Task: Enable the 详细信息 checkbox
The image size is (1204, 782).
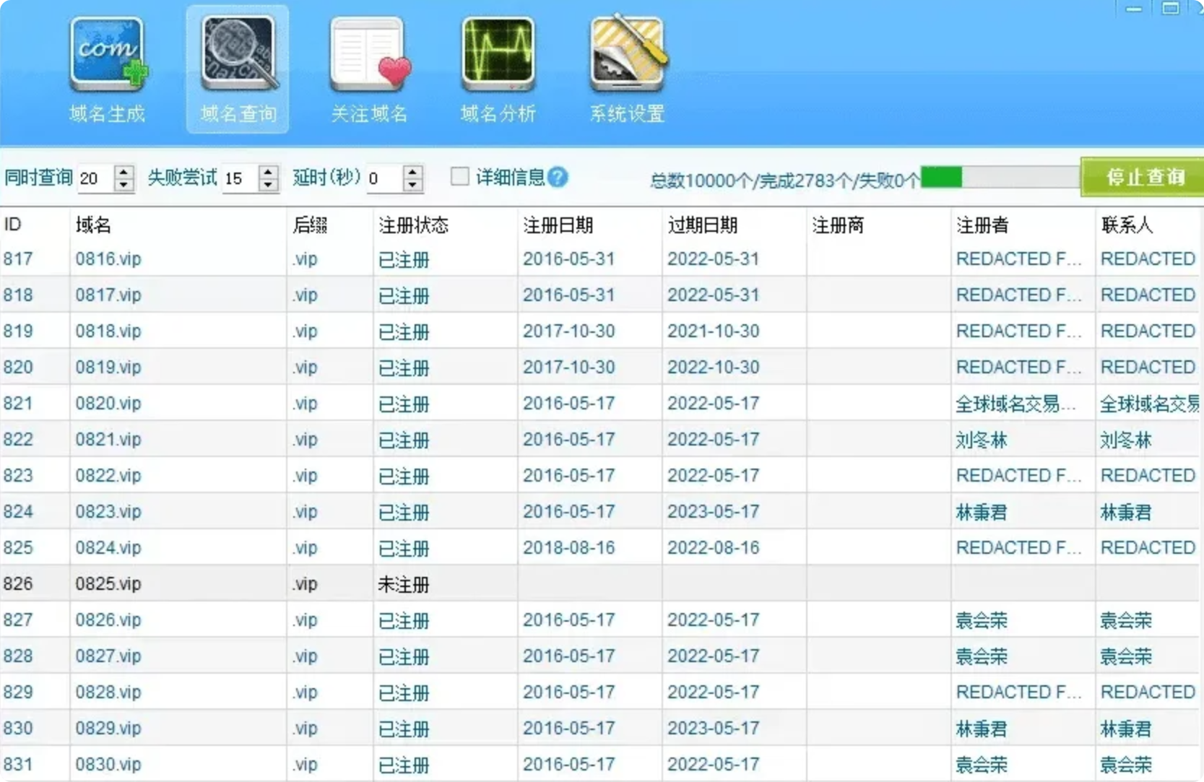Action: [460, 177]
